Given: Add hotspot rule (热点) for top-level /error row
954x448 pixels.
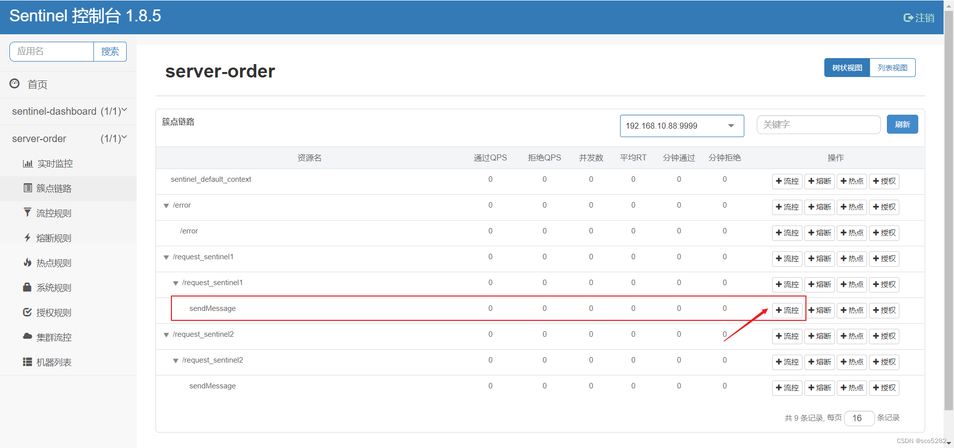Looking at the screenshot, I should [x=852, y=207].
